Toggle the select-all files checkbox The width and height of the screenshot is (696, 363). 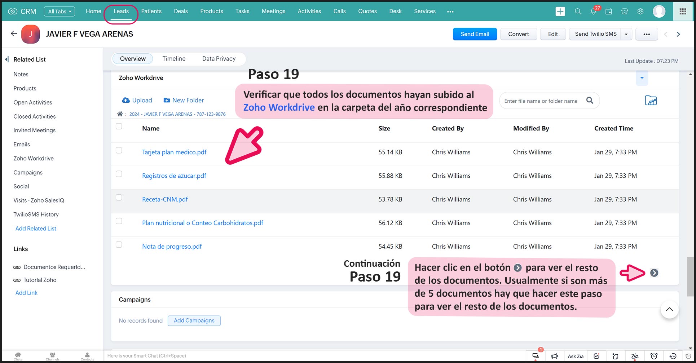coord(119,127)
